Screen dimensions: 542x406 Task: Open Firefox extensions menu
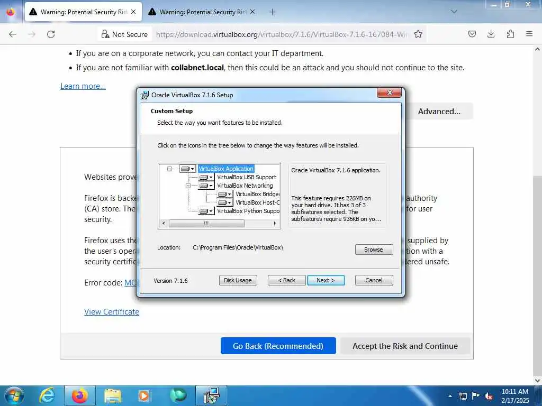tap(510, 34)
